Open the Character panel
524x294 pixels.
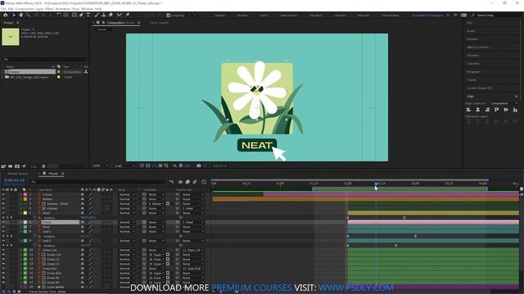[473, 64]
